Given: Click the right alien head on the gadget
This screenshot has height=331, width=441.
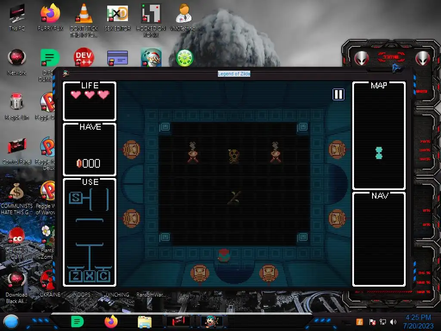Looking at the screenshot, I should (423, 58).
